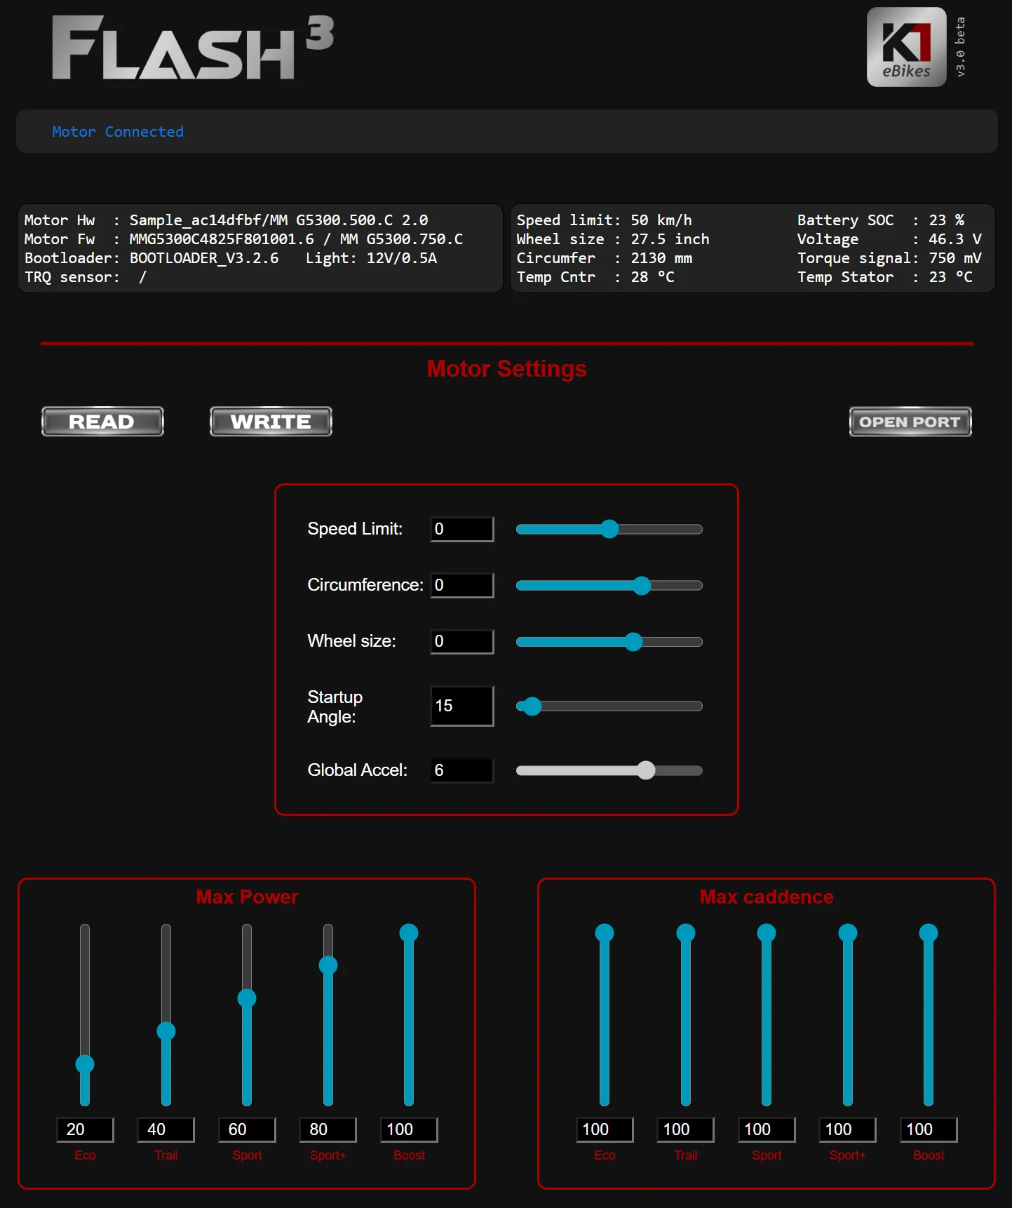The height and width of the screenshot is (1208, 1012).
Task: Click the 'TRQ sensor: /' line
Action: [x=86, y=277]
